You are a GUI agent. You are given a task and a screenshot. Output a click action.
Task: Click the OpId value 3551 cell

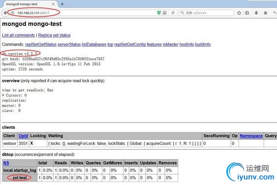[23, 143]
